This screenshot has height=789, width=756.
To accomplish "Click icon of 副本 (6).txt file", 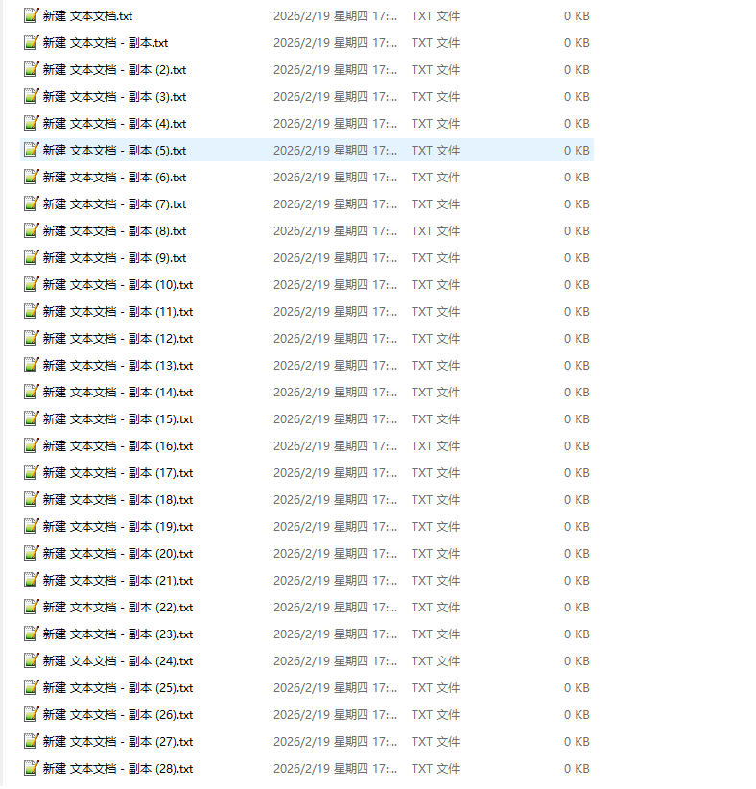I will click(32, 178).
